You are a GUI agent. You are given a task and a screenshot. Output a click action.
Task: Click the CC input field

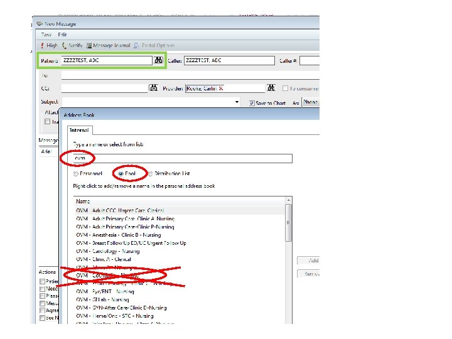(104, 89)
